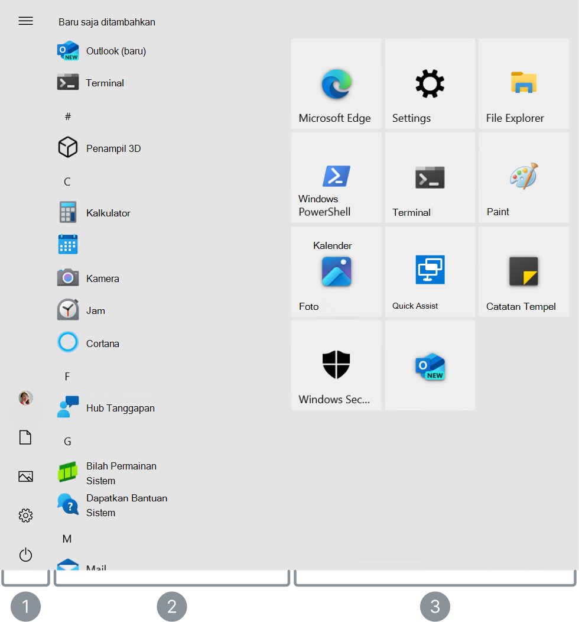Image resolution: width=579 pixels, height=622 pixels.
Task: Launch Terminal from the app list
Action: [x=90, y=83]
